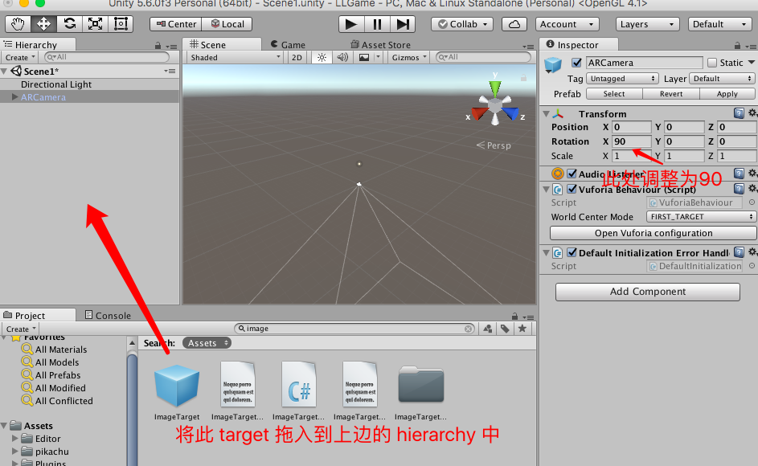Open the Shaded draw mode dropdown
The width and height of the screenshot is (758, 466).
click(x=236, y=58)
